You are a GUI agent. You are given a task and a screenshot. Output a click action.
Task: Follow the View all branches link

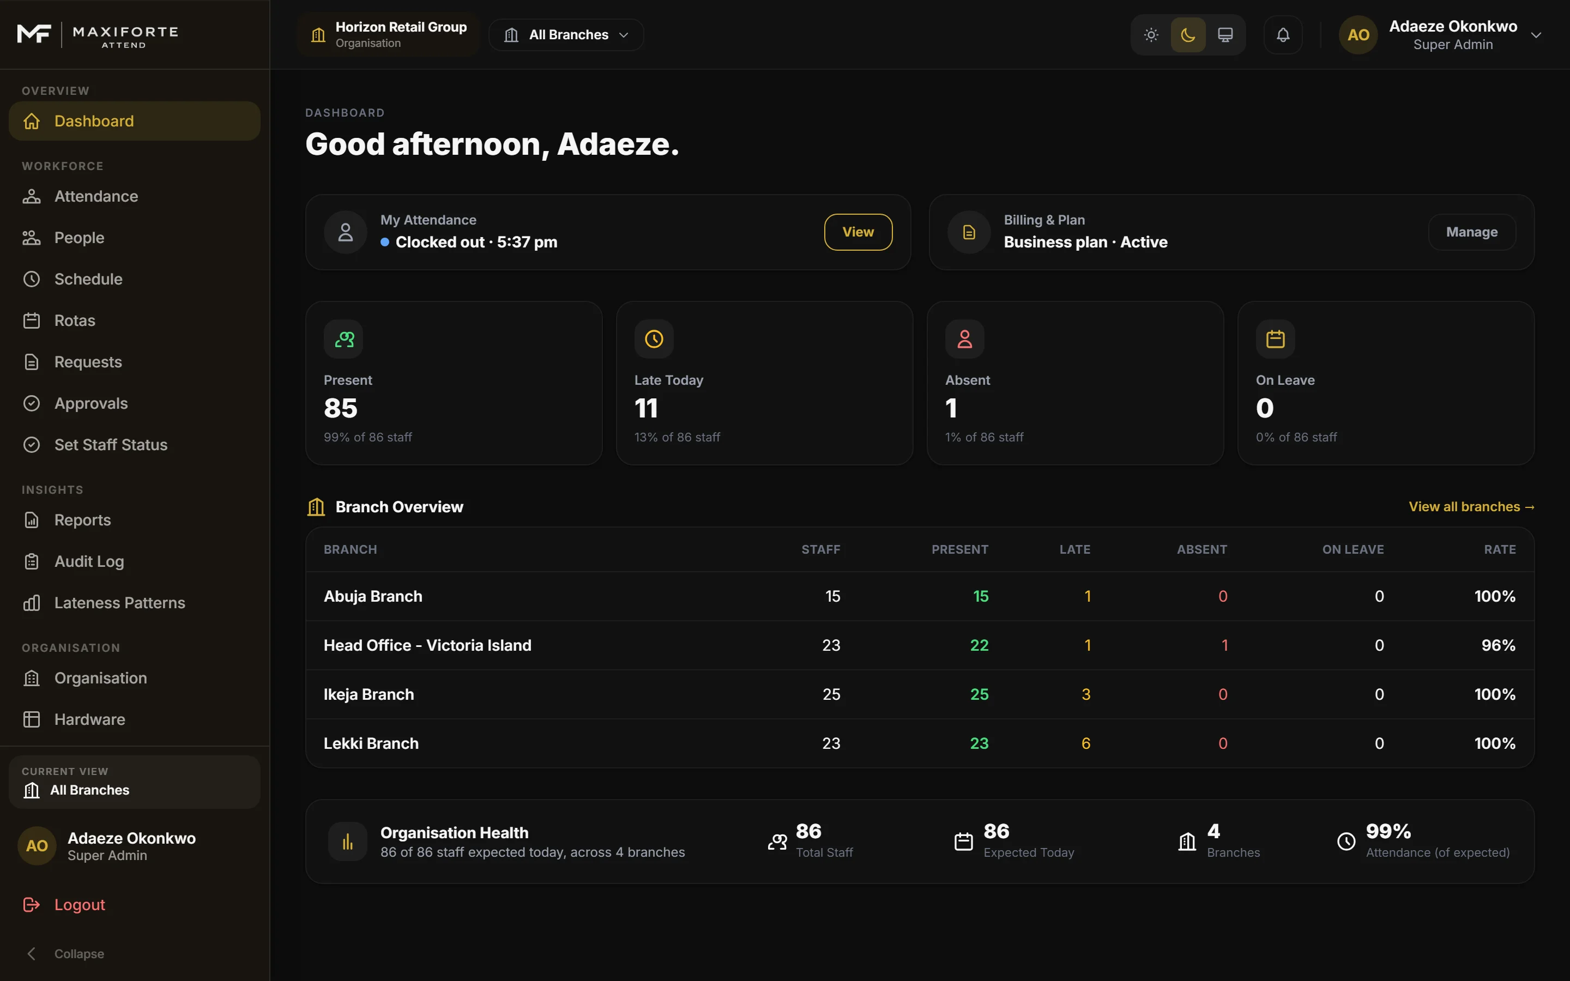point(1471,507)
